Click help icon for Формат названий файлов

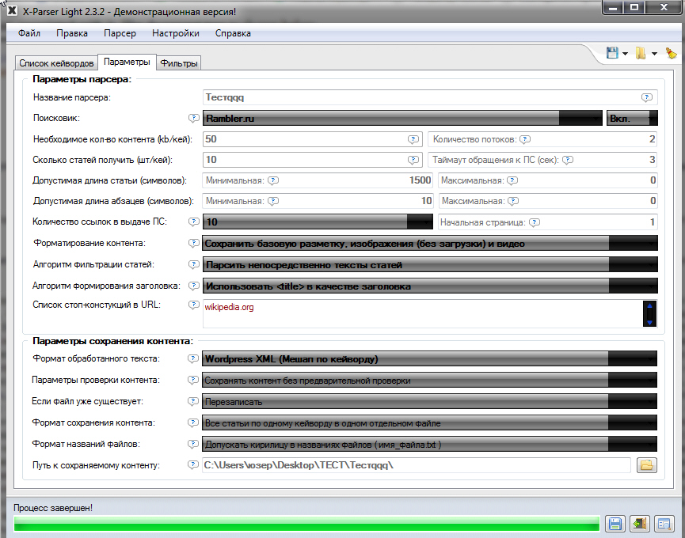(x=193, y=444)
